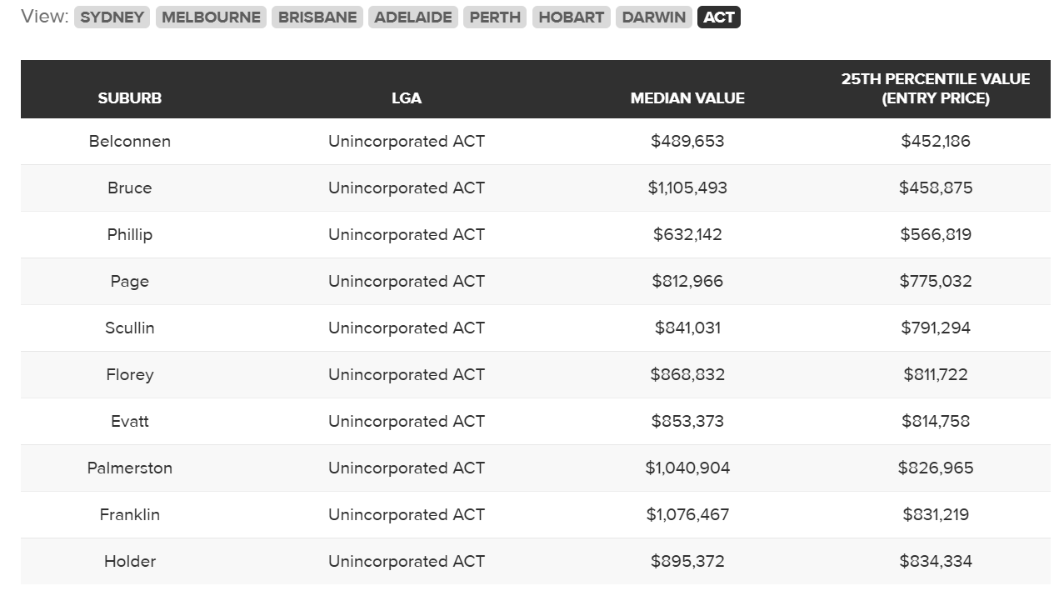Screen dimensions: 1059x606
Task: Click the 25th Percentile Value header
Action: [936, 88]
